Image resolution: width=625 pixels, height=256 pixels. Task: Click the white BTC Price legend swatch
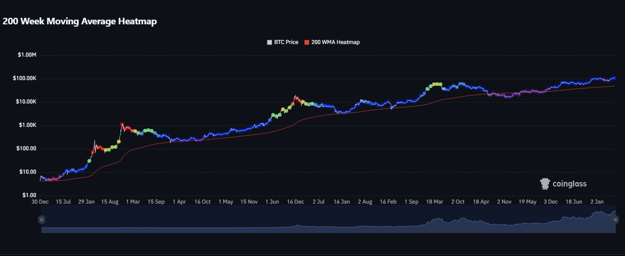pos(269,42)
